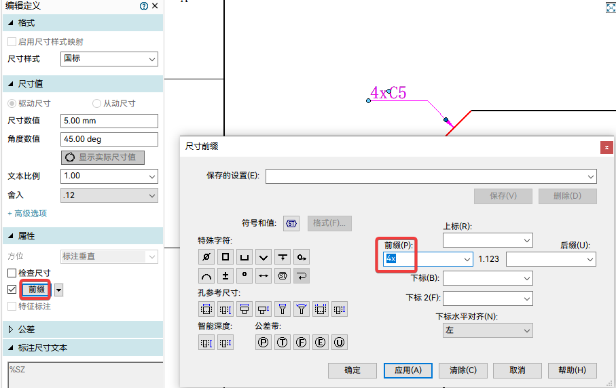616x388 pixels.
Task: Click 确定 in the 尺寸前缀 dialog
Action: [x=352, y=370]
